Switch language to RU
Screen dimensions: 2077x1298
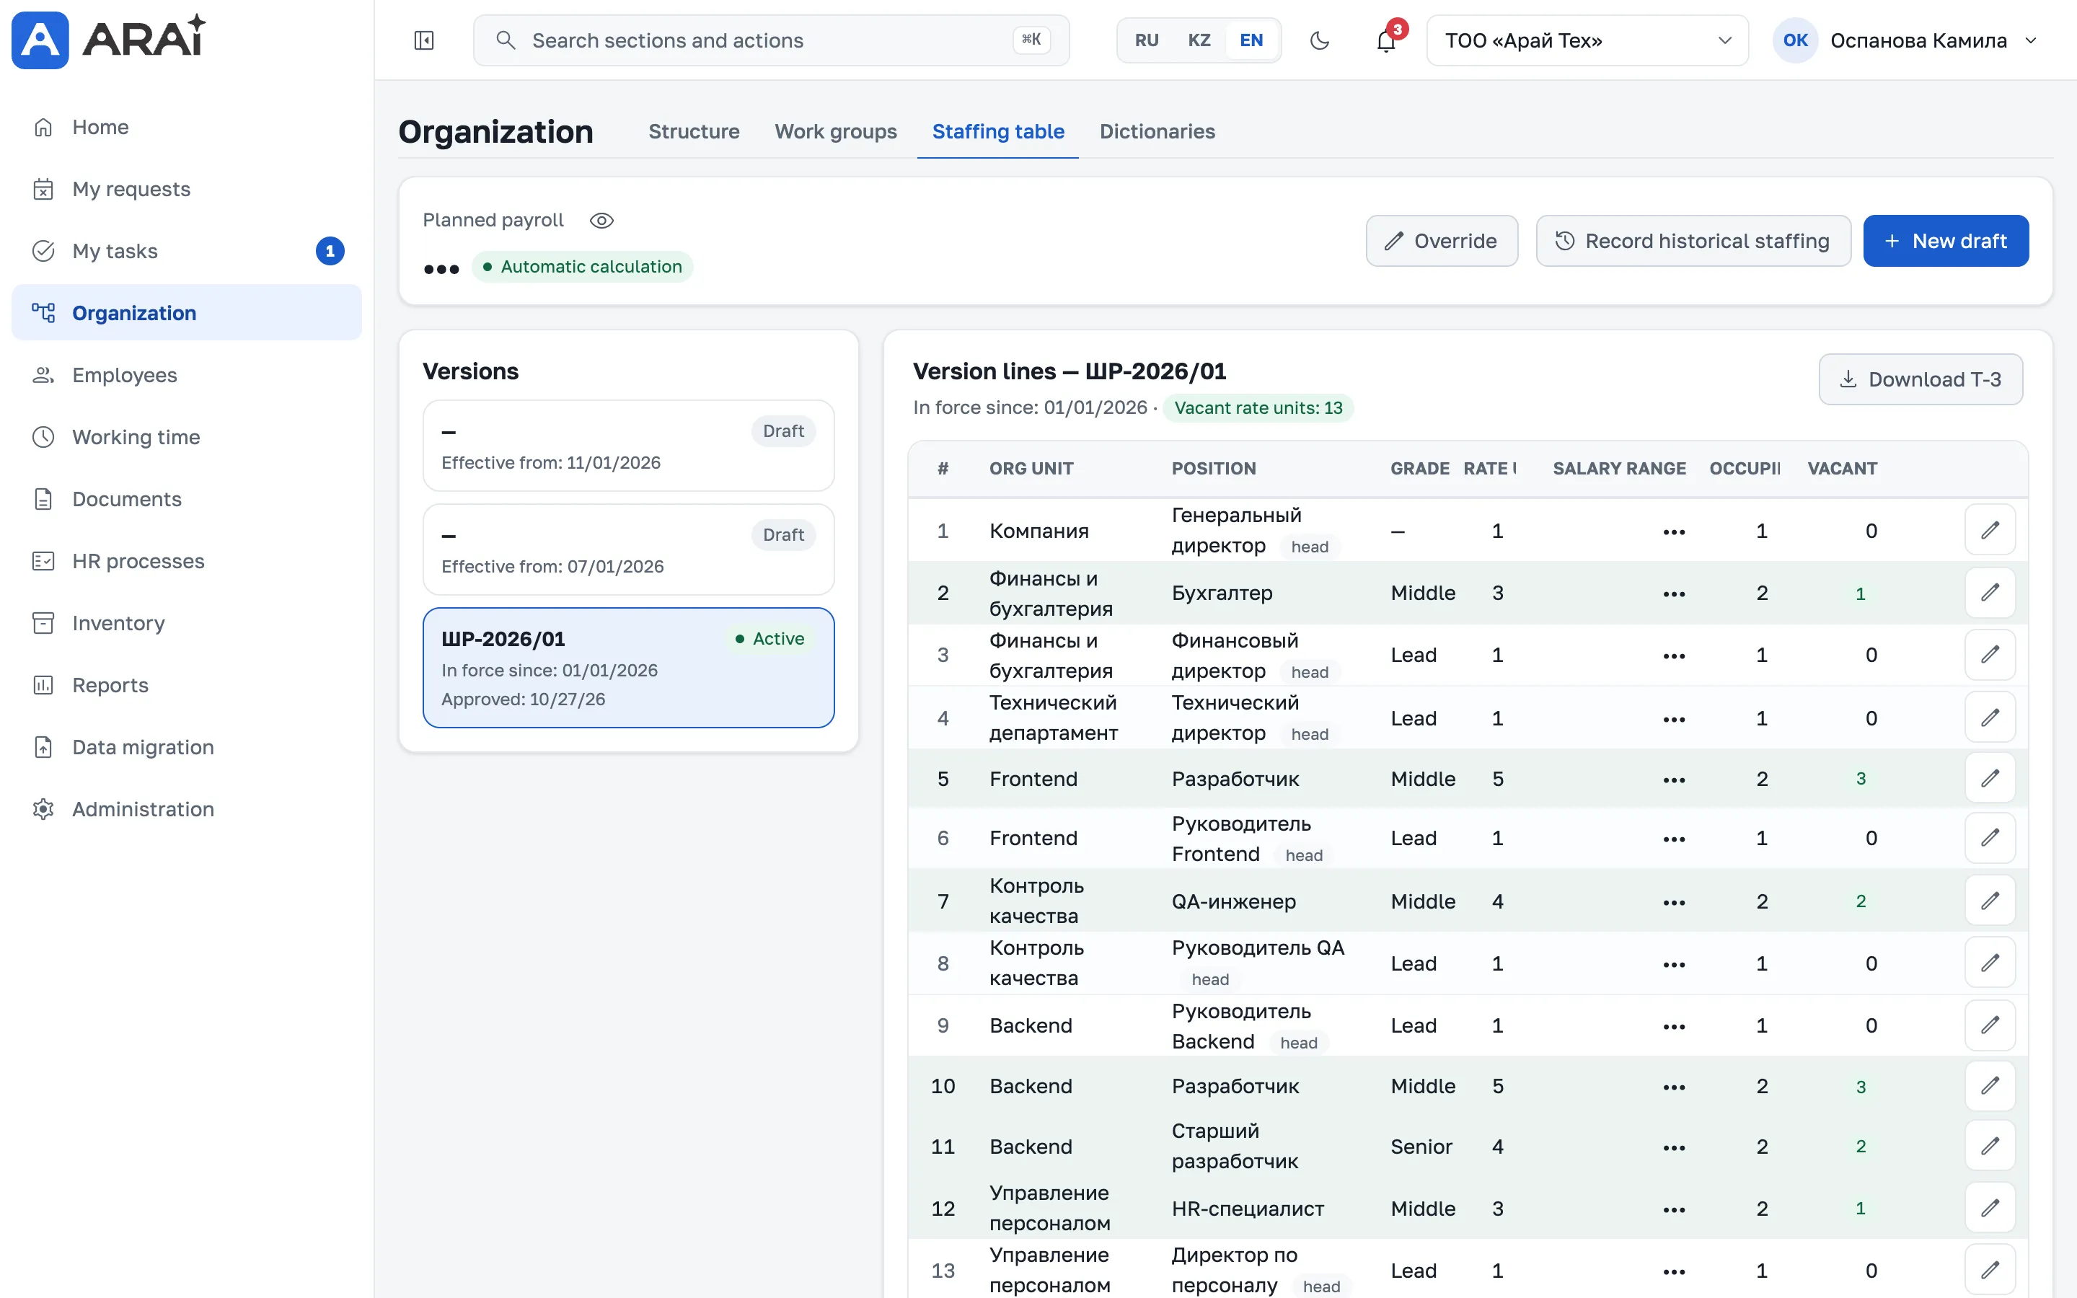[x=1147, y=40]
